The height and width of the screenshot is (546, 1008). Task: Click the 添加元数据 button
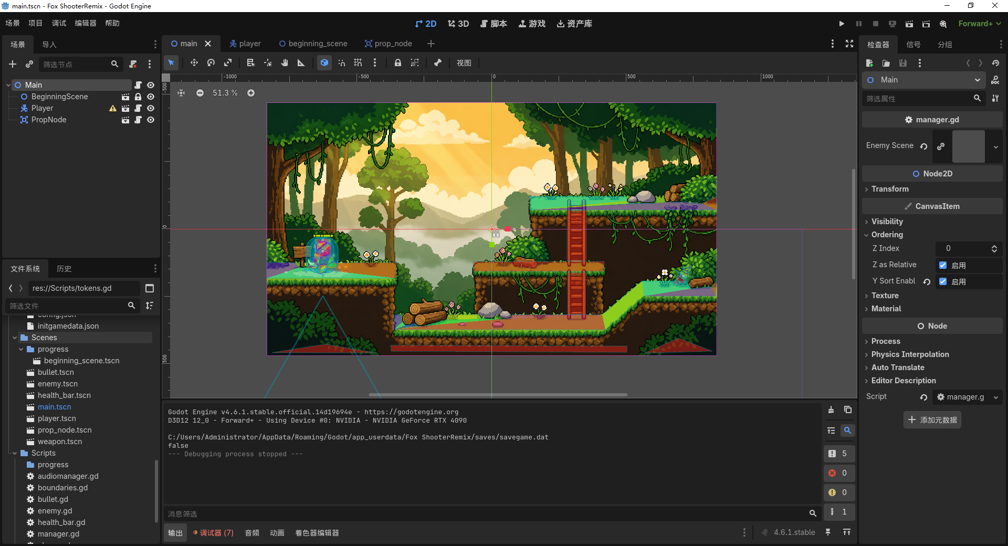(932, 420)
